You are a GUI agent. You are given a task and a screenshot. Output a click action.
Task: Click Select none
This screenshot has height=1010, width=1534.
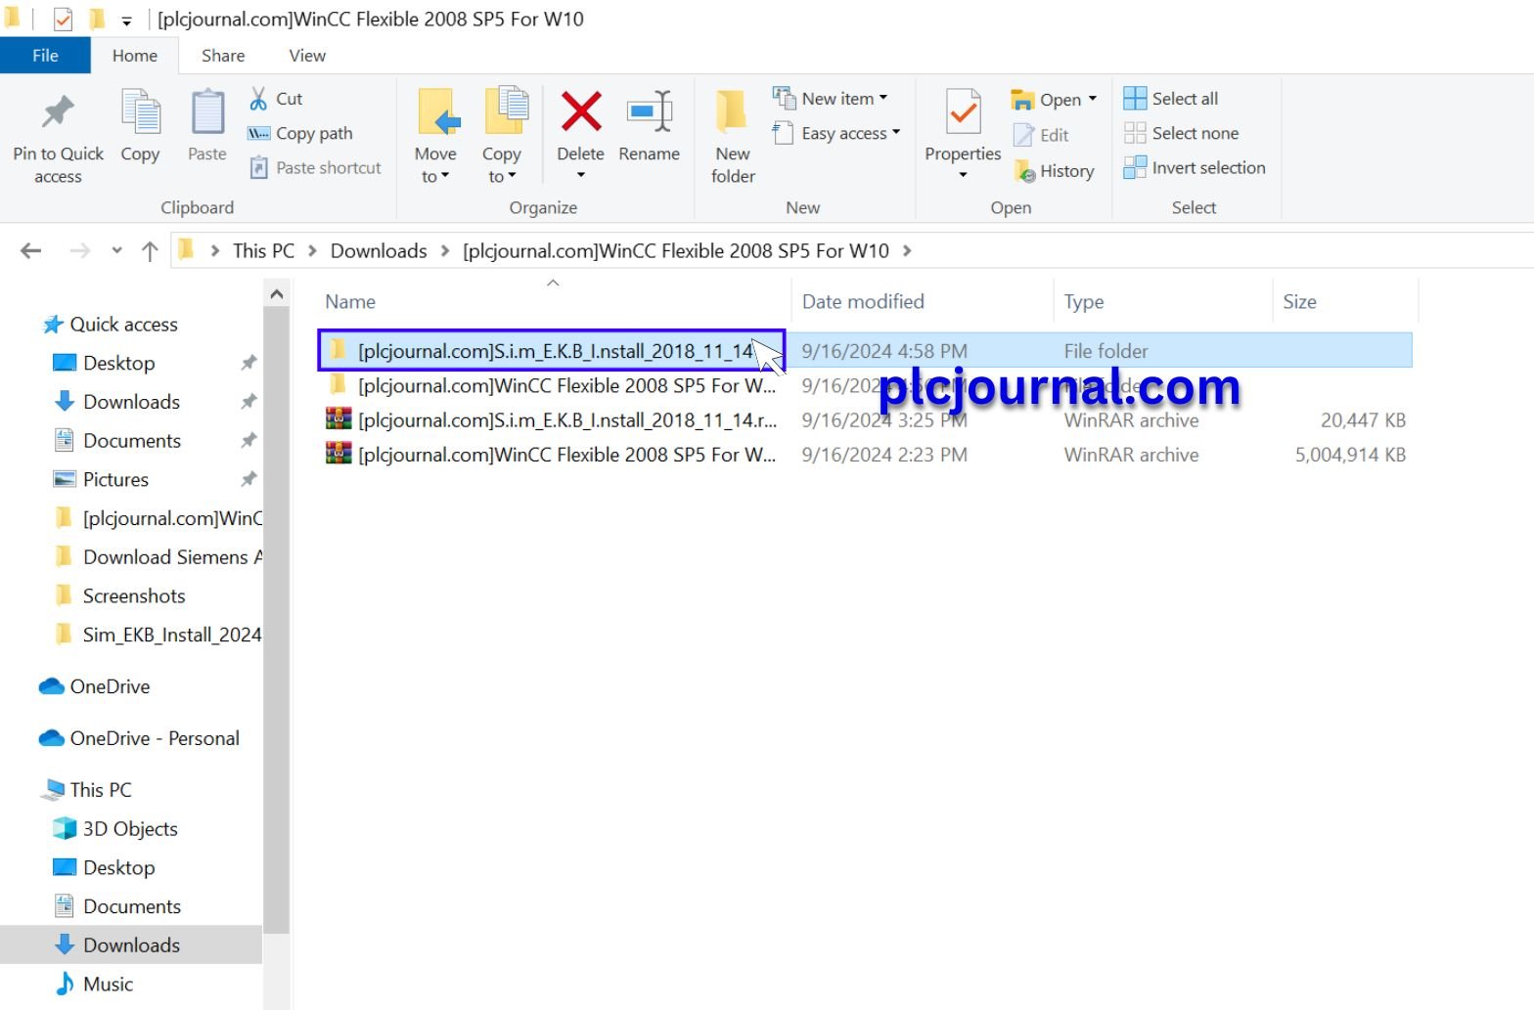[x=1181, y=133]
